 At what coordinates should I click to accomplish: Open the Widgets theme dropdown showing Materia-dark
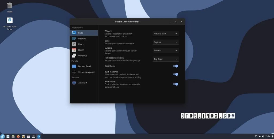click(165, 33)
